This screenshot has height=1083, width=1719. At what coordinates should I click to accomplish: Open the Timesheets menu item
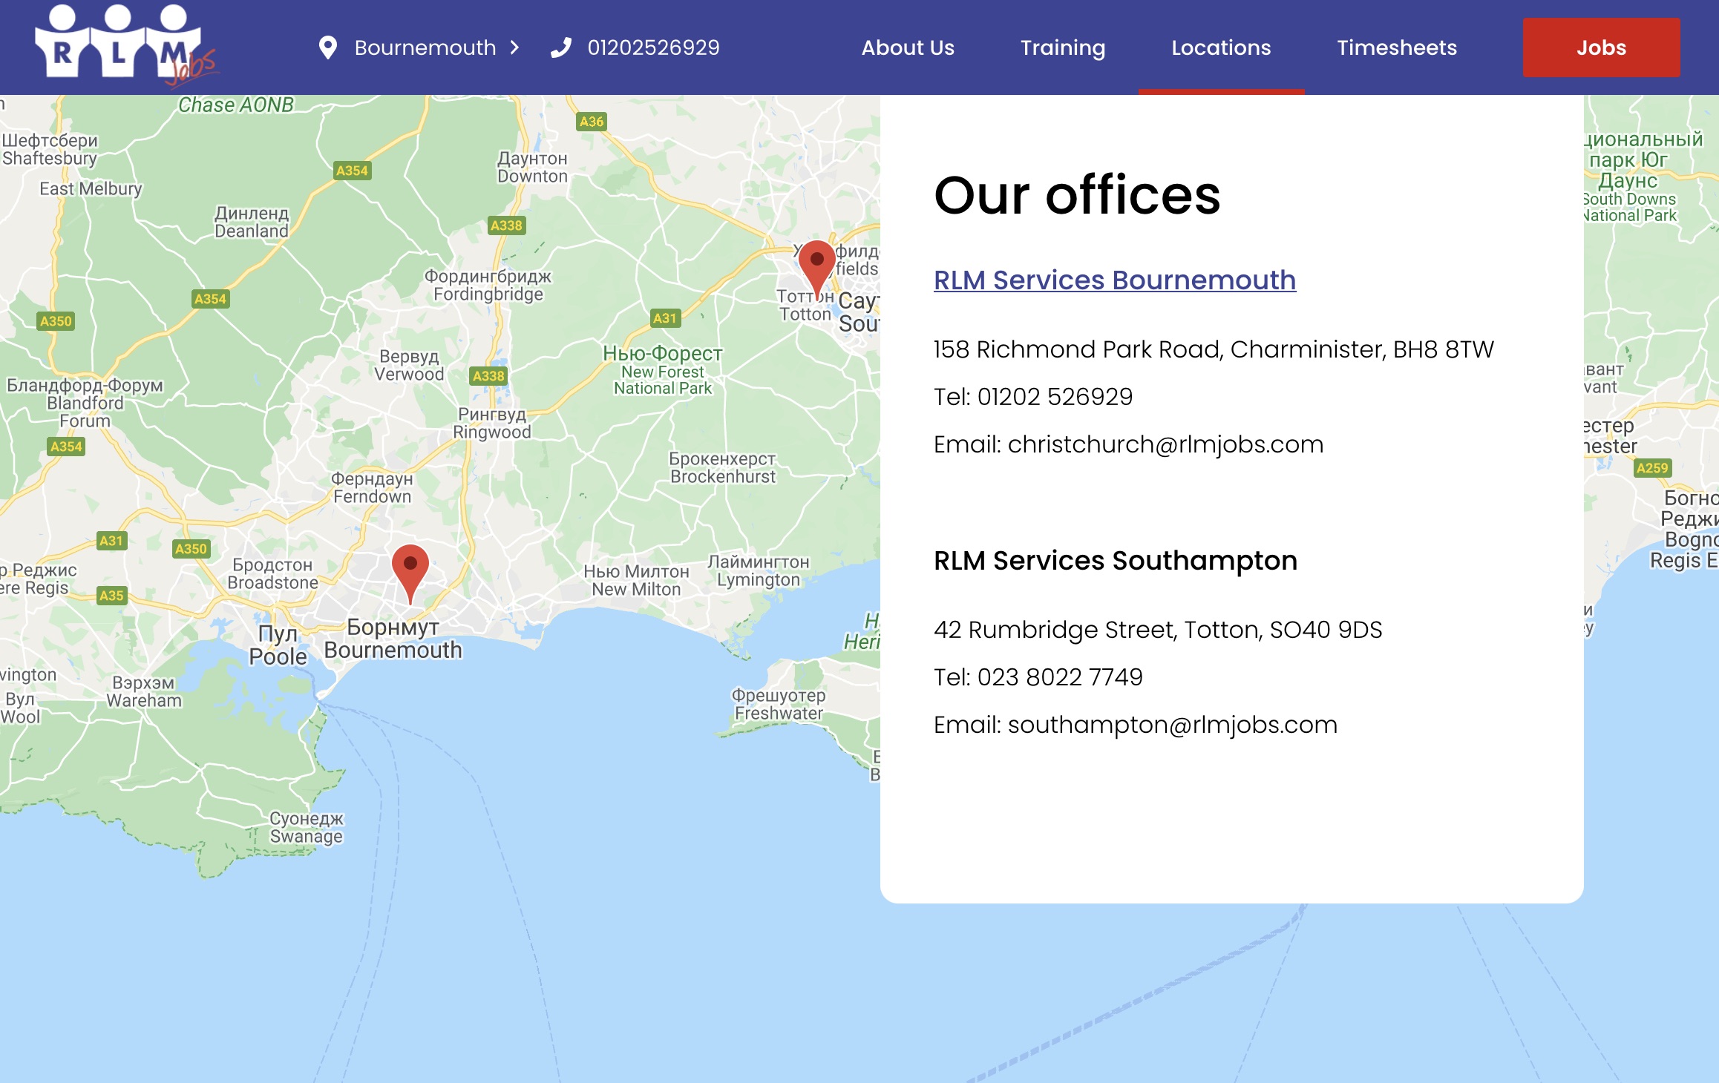coord(1397,47)
